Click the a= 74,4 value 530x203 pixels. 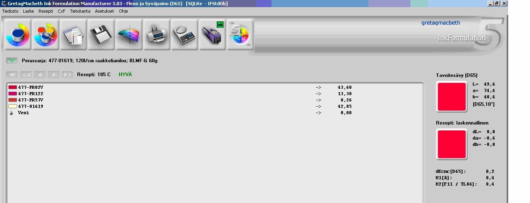point(484,90)
